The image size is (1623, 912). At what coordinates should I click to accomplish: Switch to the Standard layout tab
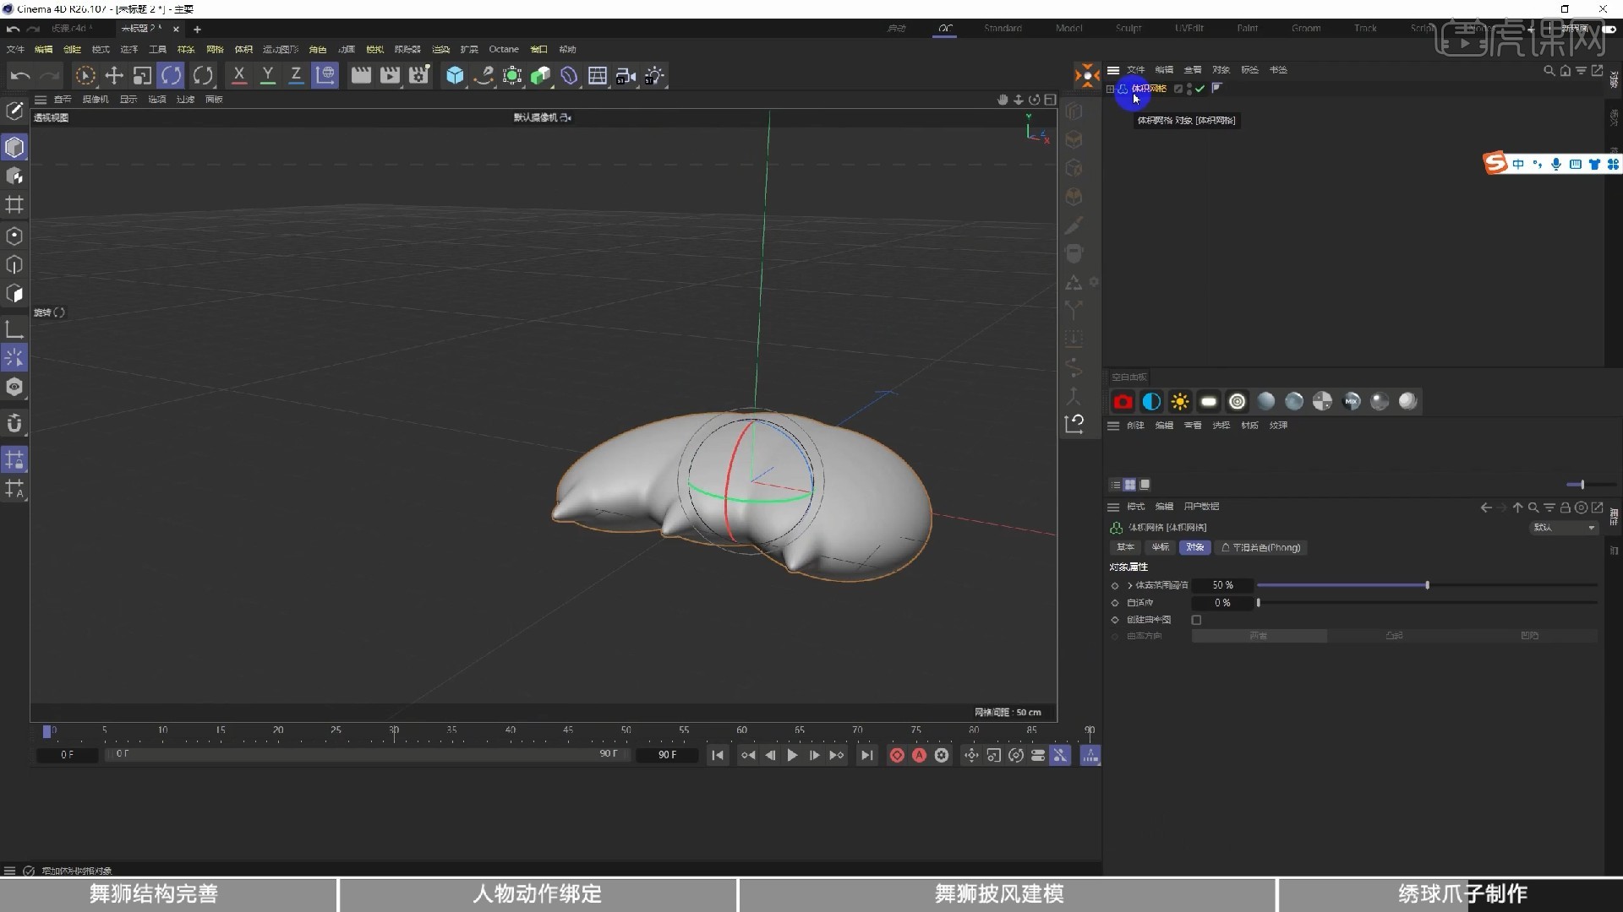pos(1003,28)
